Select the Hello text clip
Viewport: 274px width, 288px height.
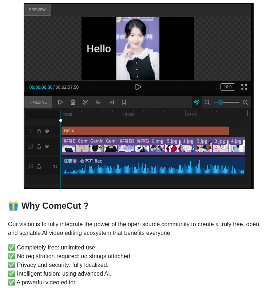point(145,131)
